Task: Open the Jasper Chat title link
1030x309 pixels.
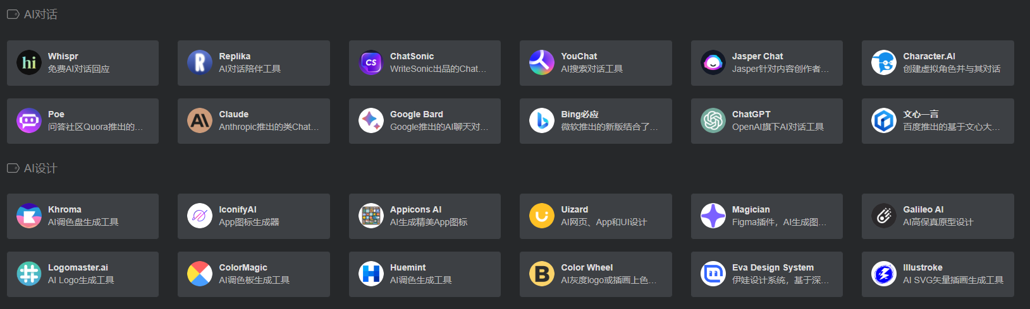Action: coord(757,56)
